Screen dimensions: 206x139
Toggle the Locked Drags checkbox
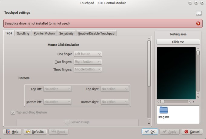[x=67, y=122]
